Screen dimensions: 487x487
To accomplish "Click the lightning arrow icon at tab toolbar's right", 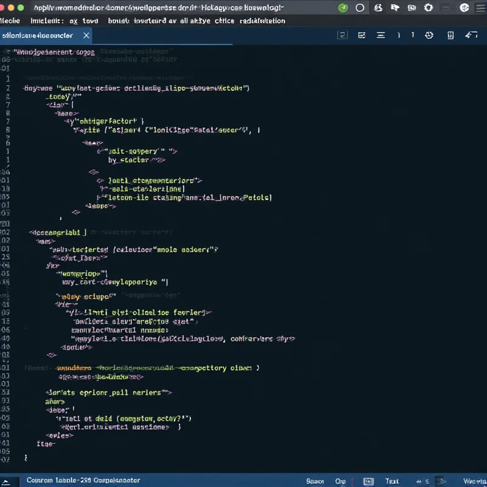I will tap(471, 35).
